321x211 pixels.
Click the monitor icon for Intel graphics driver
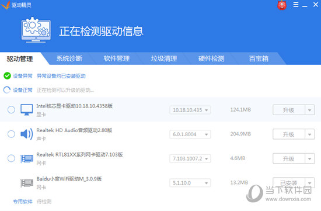[x=27, y=110]
